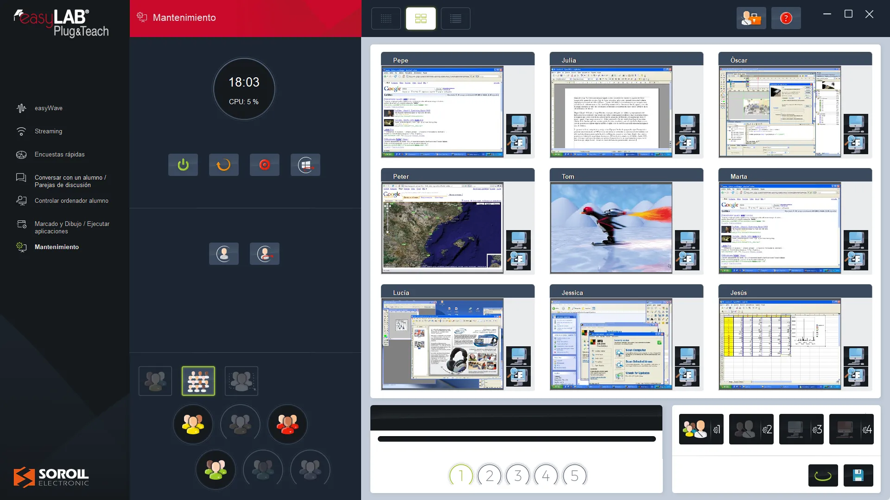Click the red circular record icon
This screenshot has width=890, height=500.
coord(265,165)
